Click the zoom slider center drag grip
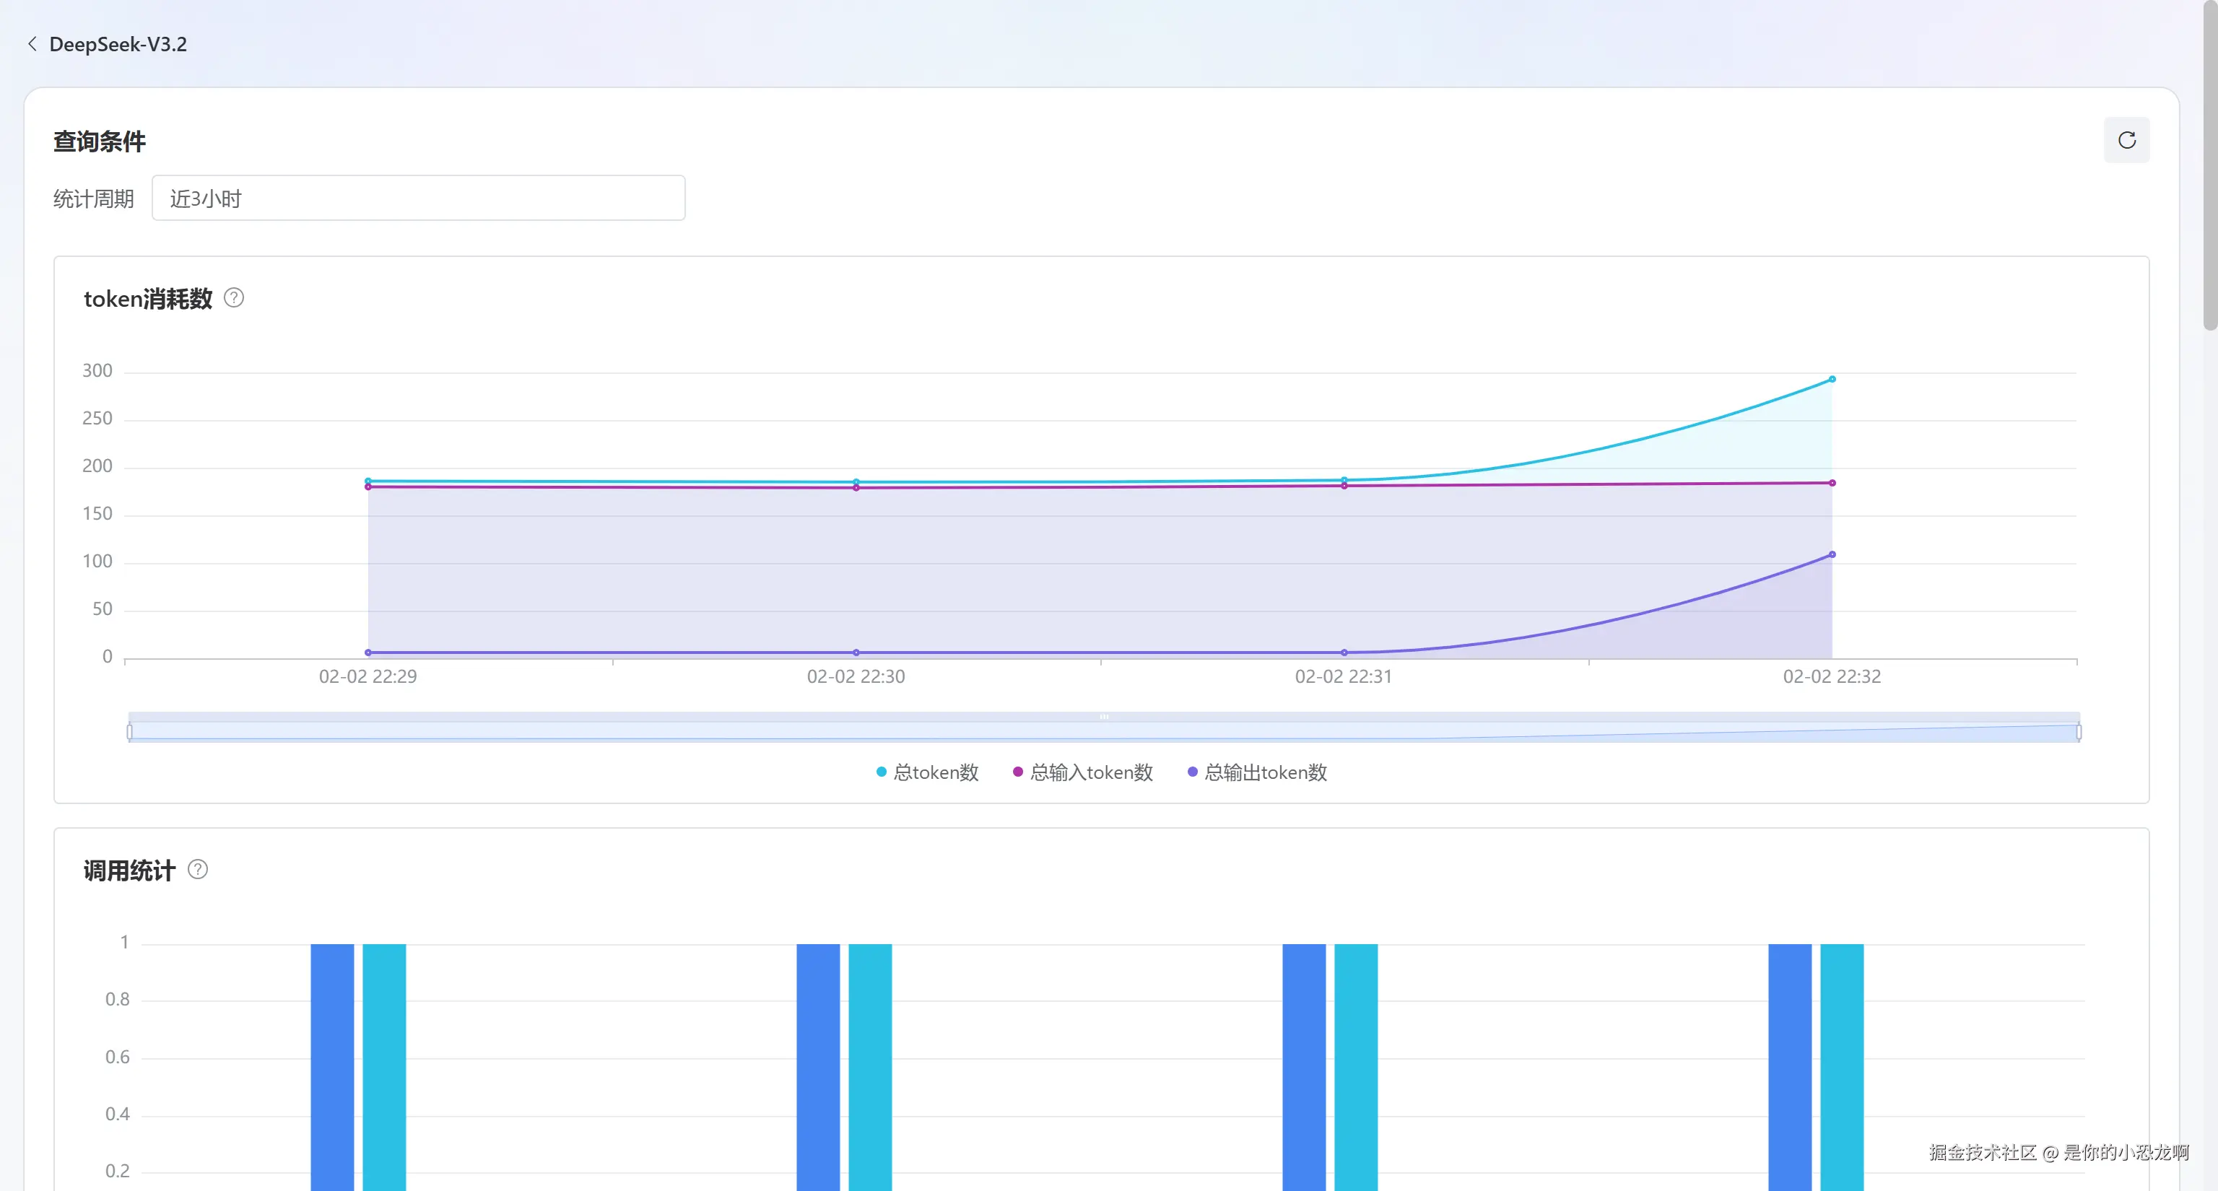Image resolution: width=2218 pixels, height=1191 pixels. pos(1104,717)
